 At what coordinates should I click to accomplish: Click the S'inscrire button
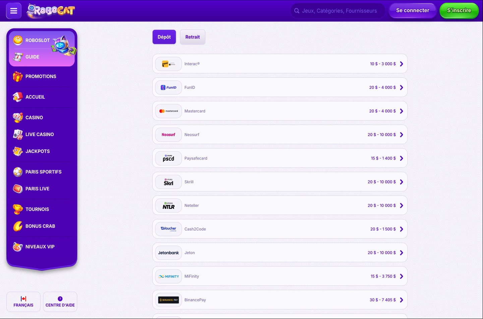click(x=459, y=10)
